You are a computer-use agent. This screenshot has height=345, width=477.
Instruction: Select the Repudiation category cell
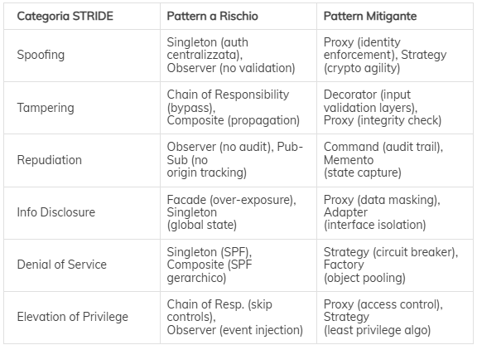pyautogui.click(x=82, y=160)
